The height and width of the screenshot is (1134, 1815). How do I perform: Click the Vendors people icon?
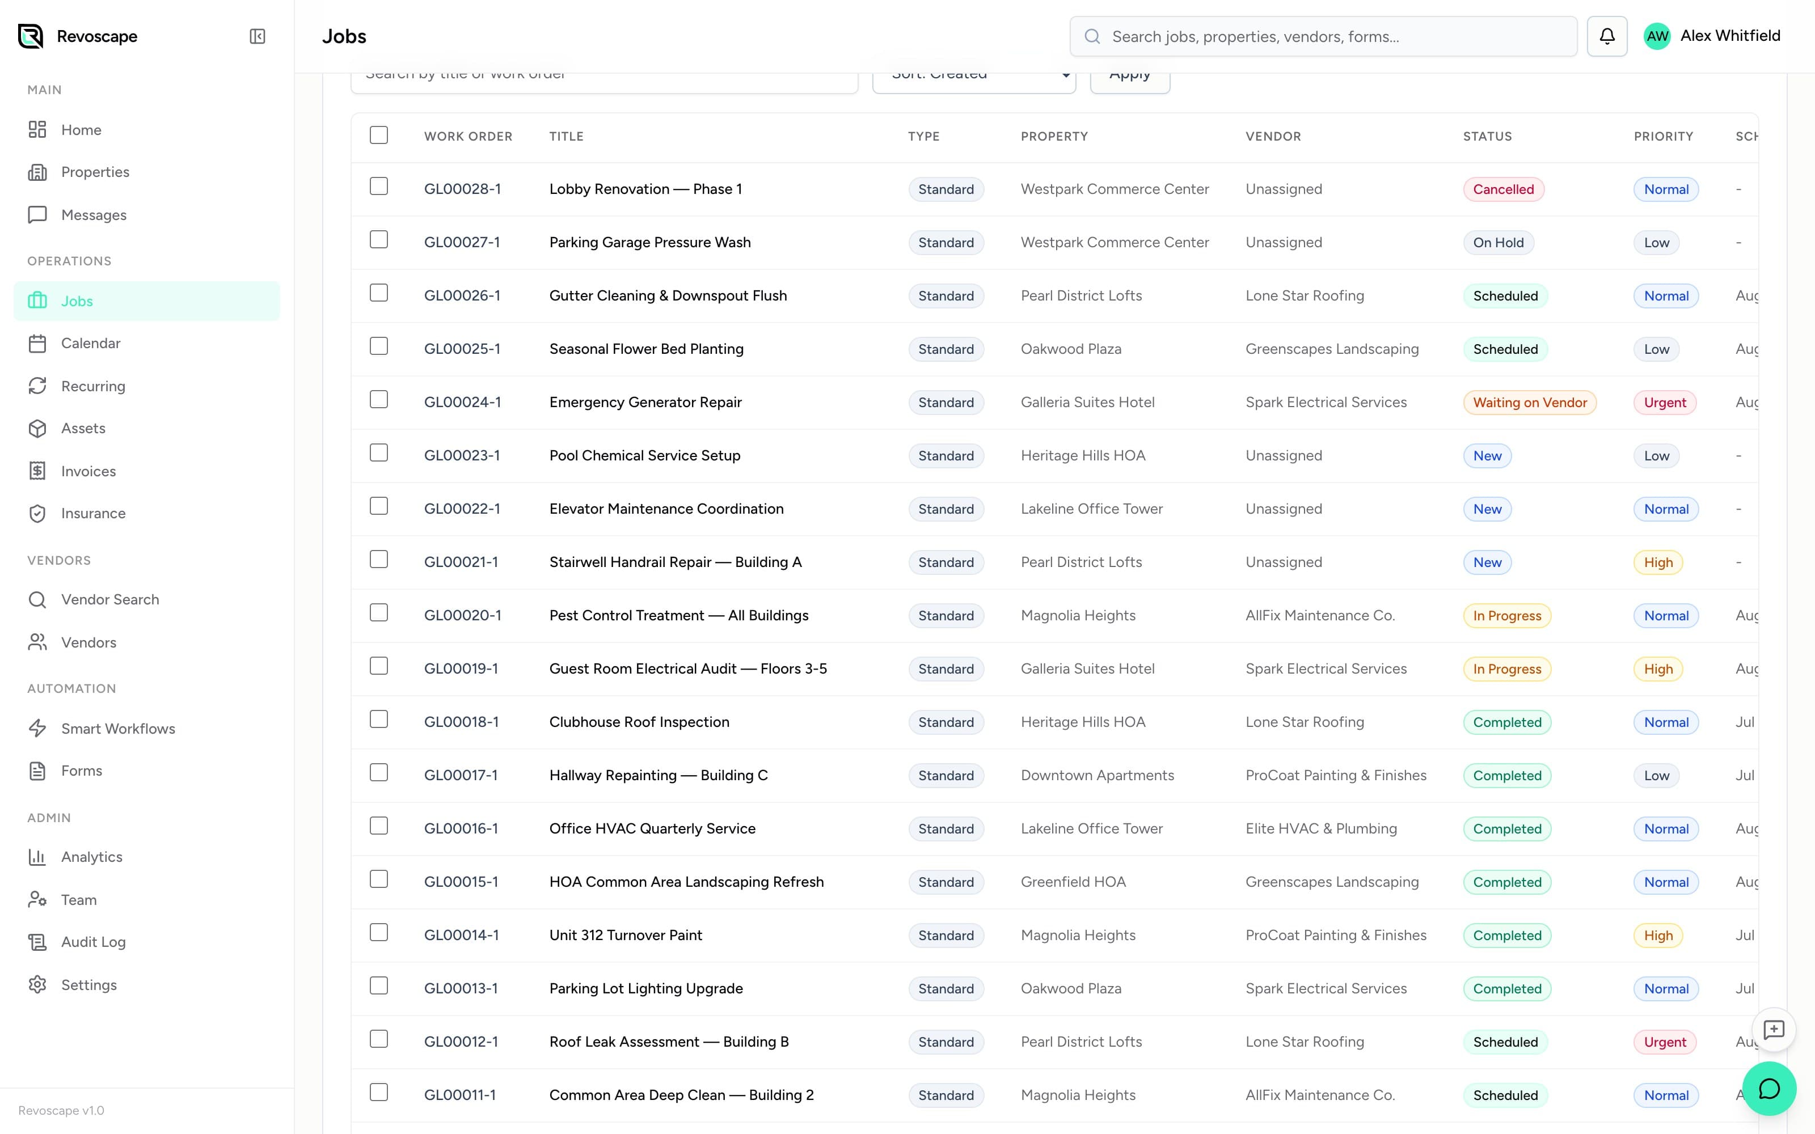(x=37, y=643)
